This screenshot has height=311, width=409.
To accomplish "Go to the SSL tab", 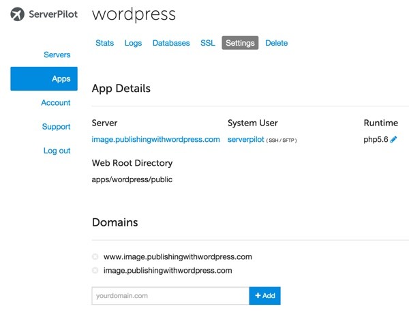I will [x=208, y=43].
